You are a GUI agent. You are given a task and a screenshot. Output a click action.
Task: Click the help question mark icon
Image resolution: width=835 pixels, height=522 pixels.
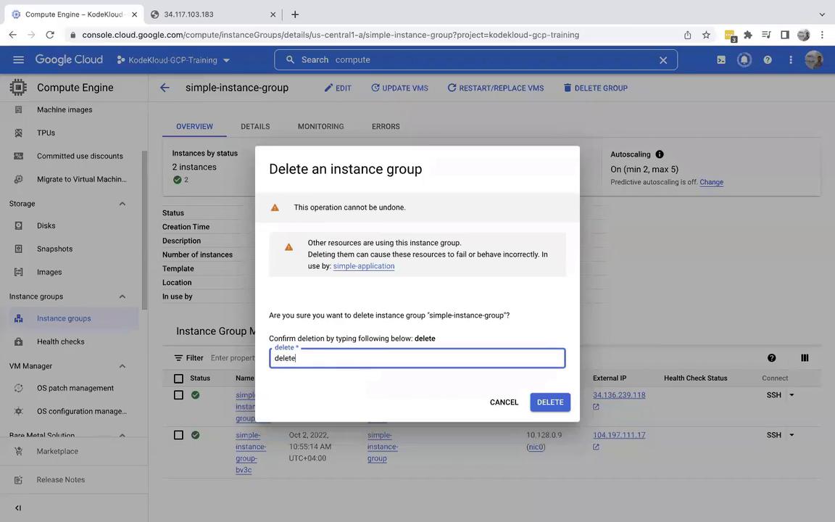pos(768,60)
